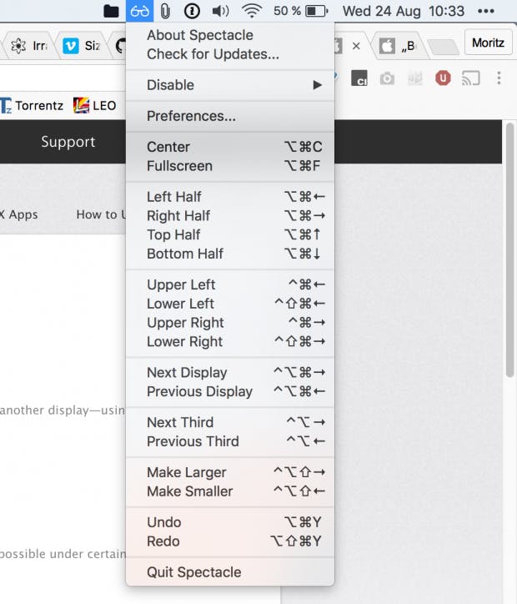Click the paperclip menu bar icon
The height and width of the screenshot is (604, 517).
point(165,11)
